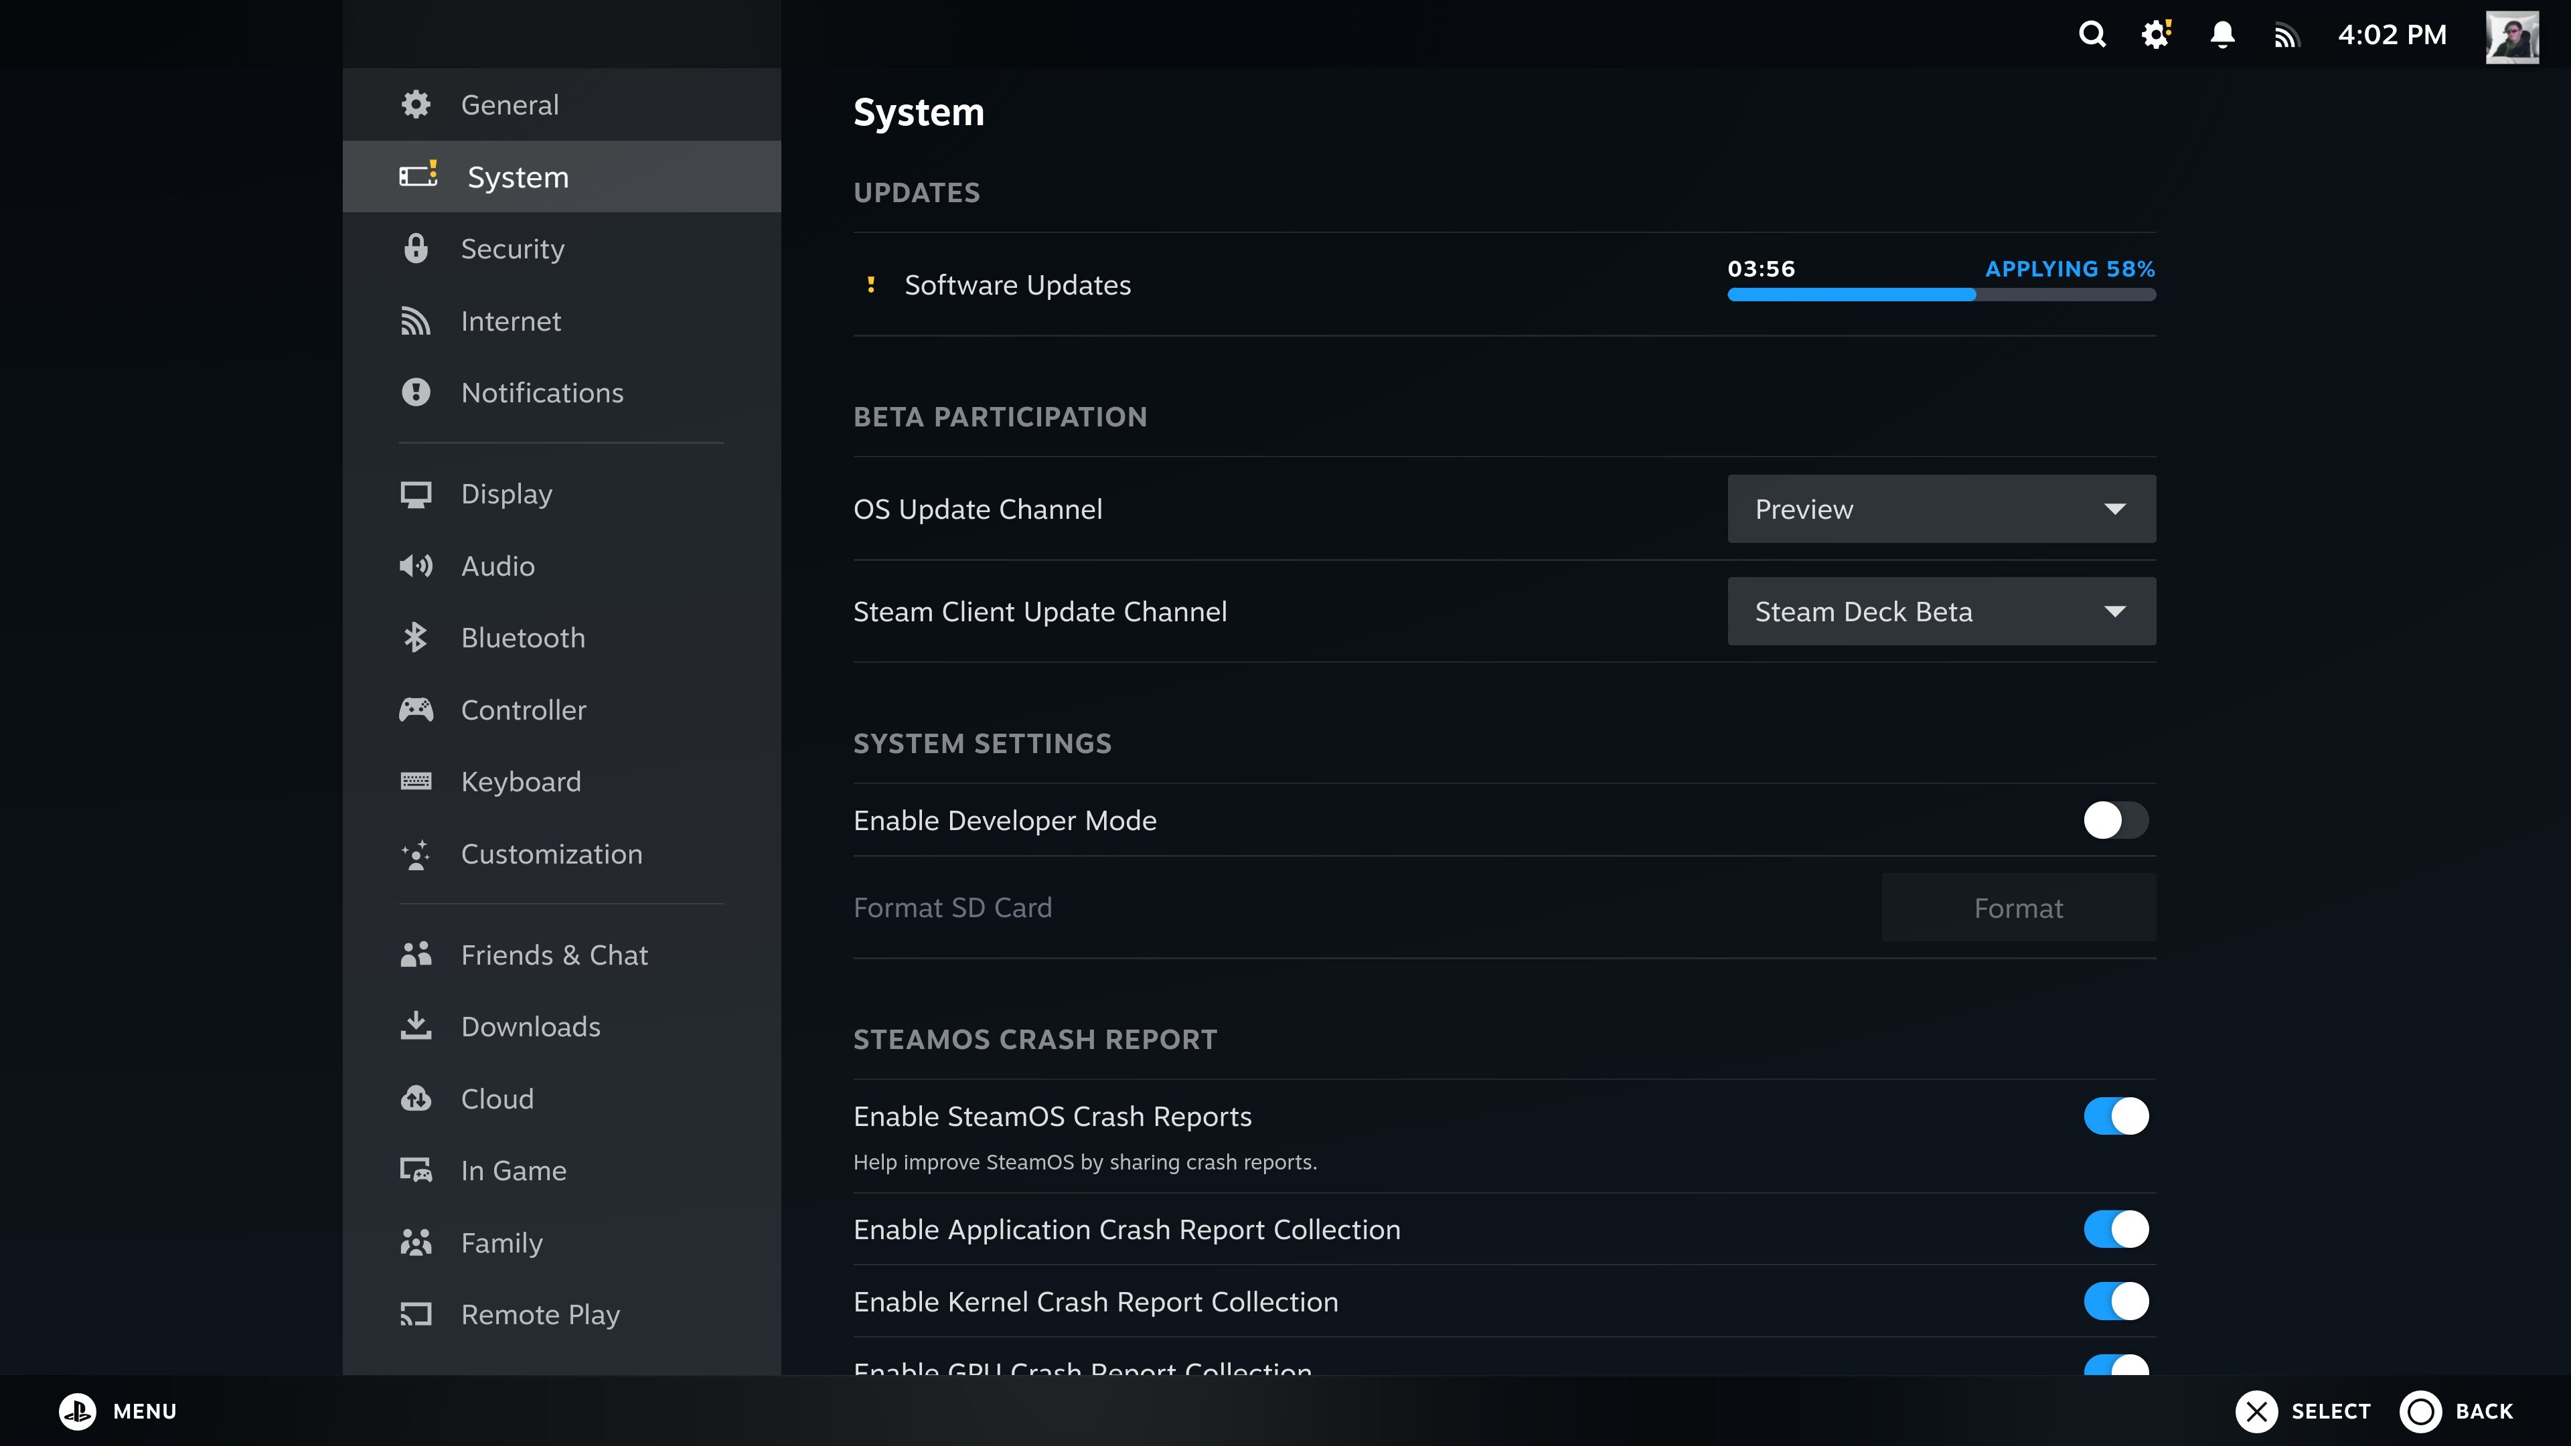Screen dimensions: 2571x1446
Task: Click the settings gear in the top bar
Action: [2157, 35]
